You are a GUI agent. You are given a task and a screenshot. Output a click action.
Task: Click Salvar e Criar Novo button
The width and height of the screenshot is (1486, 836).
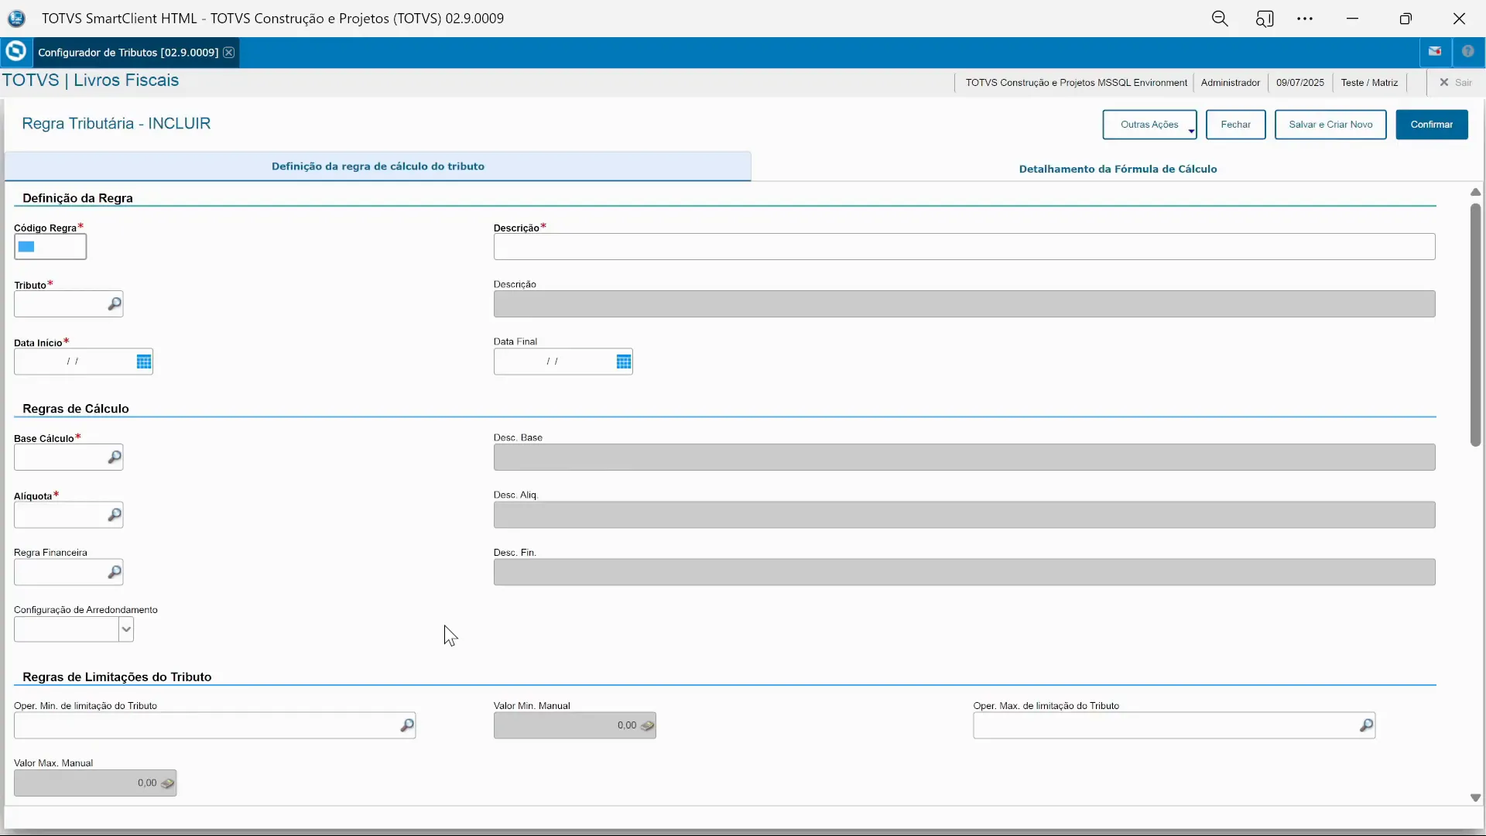click(1330, 125)
